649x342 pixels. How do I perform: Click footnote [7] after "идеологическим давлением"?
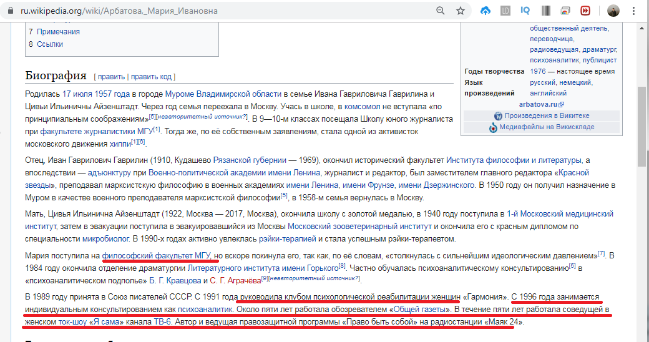pyautogui.click(x=602, y=253)
